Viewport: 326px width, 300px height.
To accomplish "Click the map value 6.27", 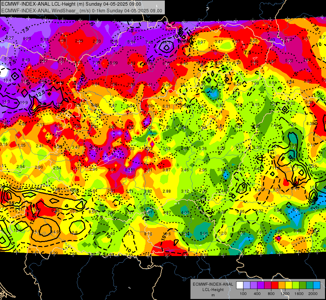I will [x=10, y=38].
